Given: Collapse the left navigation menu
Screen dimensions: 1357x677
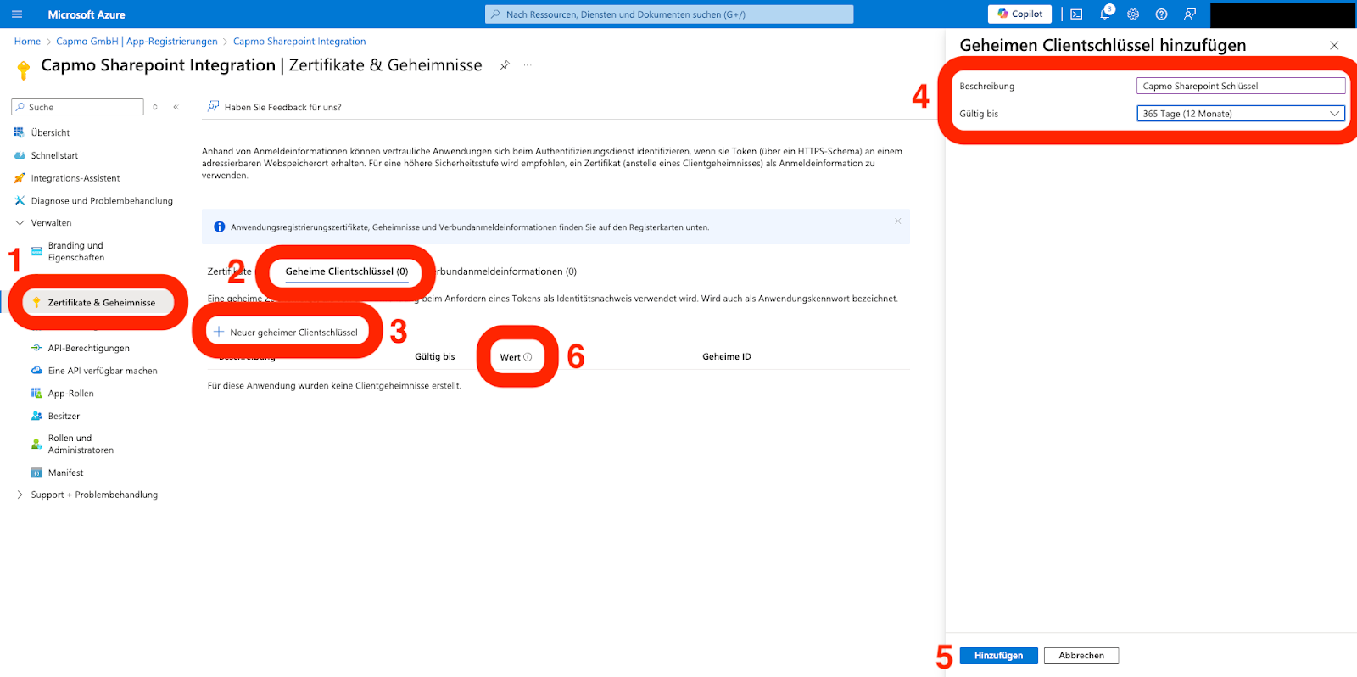Looking at the screenshot, I should pyautogui.click(x=176, y=107).
